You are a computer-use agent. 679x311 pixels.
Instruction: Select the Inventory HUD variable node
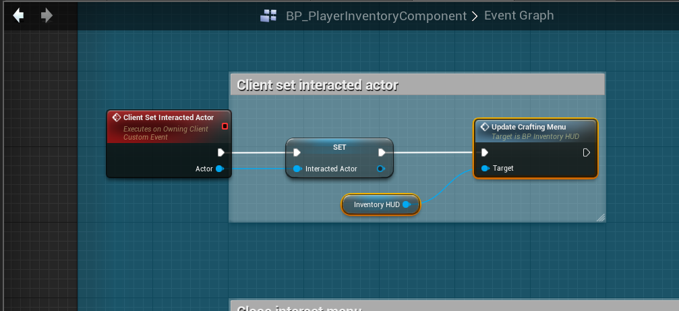pos(376,204)
